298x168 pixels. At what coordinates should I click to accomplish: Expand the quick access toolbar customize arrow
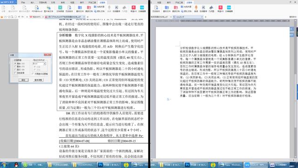click(x=27, y=17)
